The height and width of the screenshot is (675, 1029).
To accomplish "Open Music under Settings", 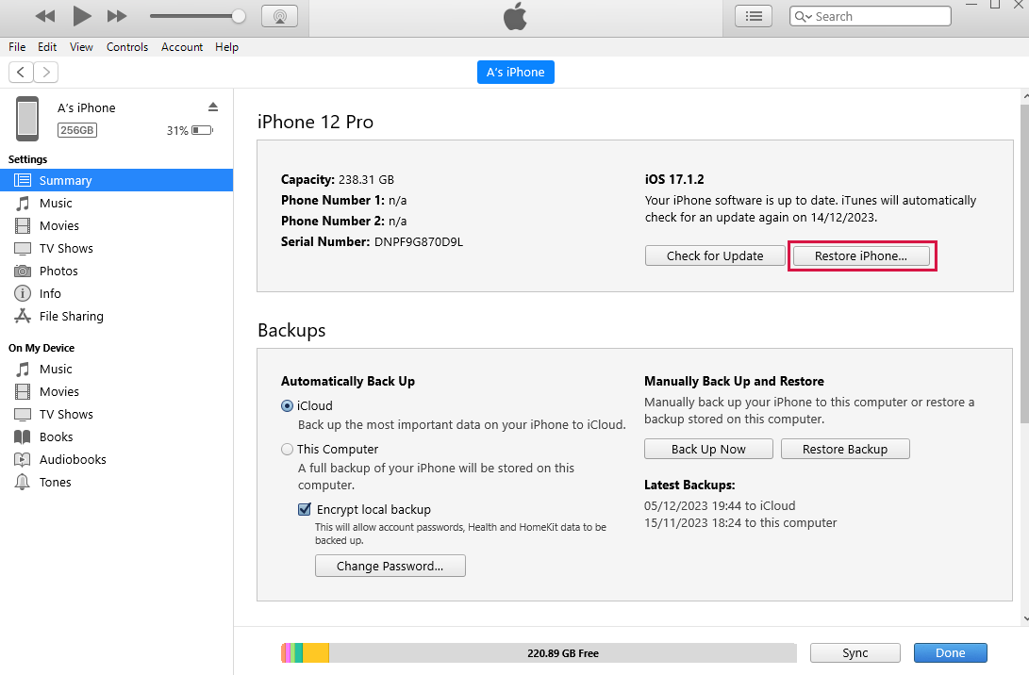I will [x=117, y=204].
